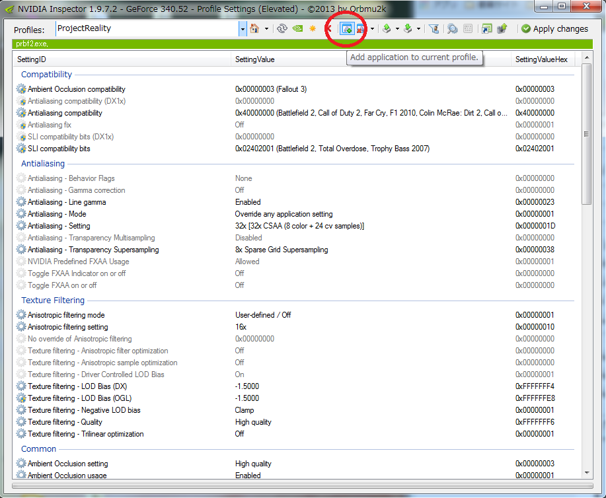Click the gear icon beside Antialiasing - Line gamma
This screenshot has height=498, width=606.
click(x=21, y=202)
